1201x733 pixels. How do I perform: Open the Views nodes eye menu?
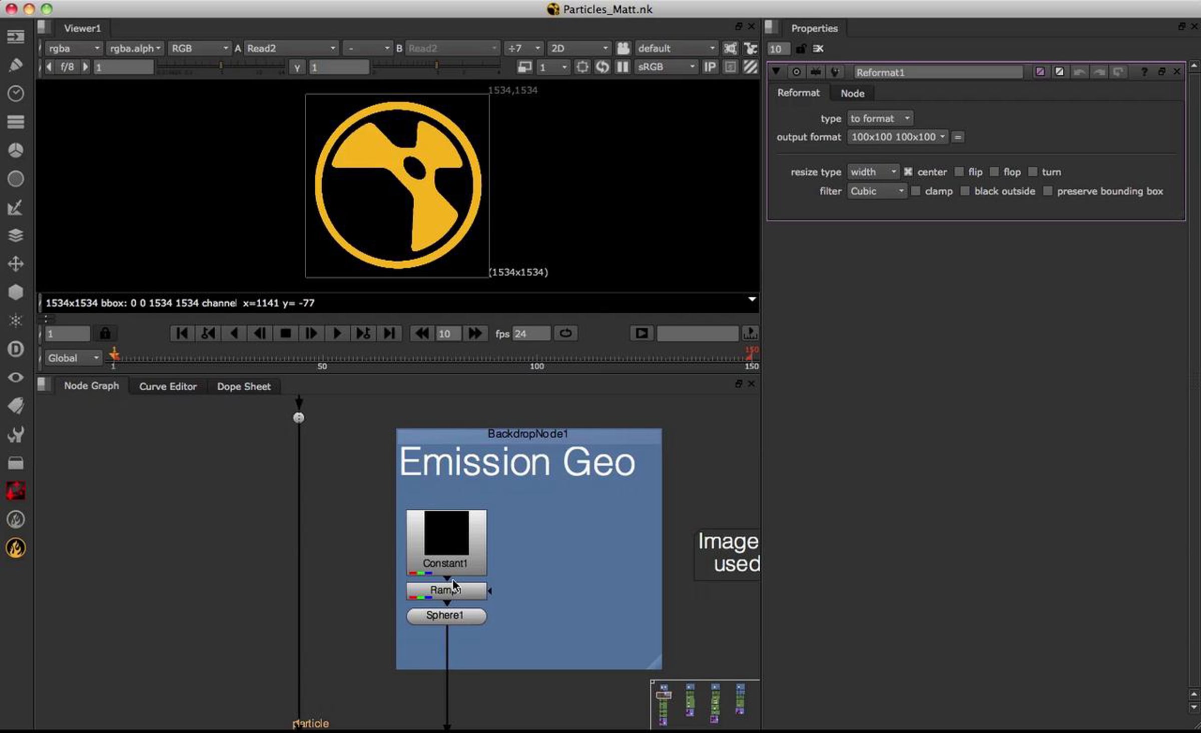click(x=16, y=377)
